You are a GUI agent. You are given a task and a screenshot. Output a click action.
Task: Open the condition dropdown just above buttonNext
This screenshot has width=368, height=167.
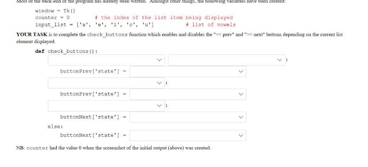coord(106,106)
